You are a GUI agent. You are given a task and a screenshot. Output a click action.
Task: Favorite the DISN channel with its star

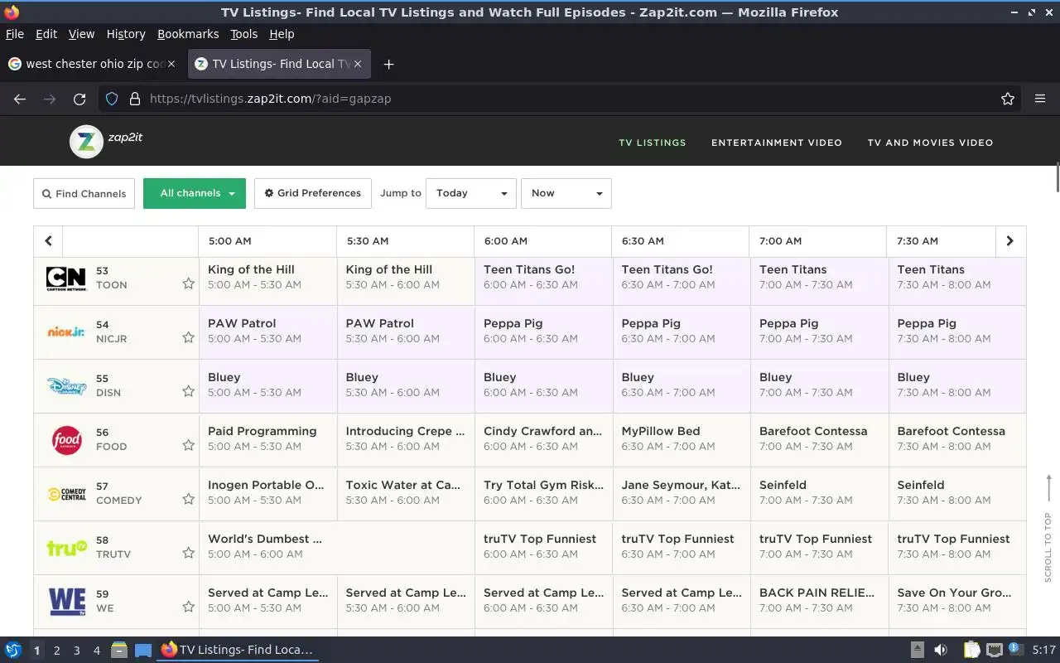click(188, 391)
